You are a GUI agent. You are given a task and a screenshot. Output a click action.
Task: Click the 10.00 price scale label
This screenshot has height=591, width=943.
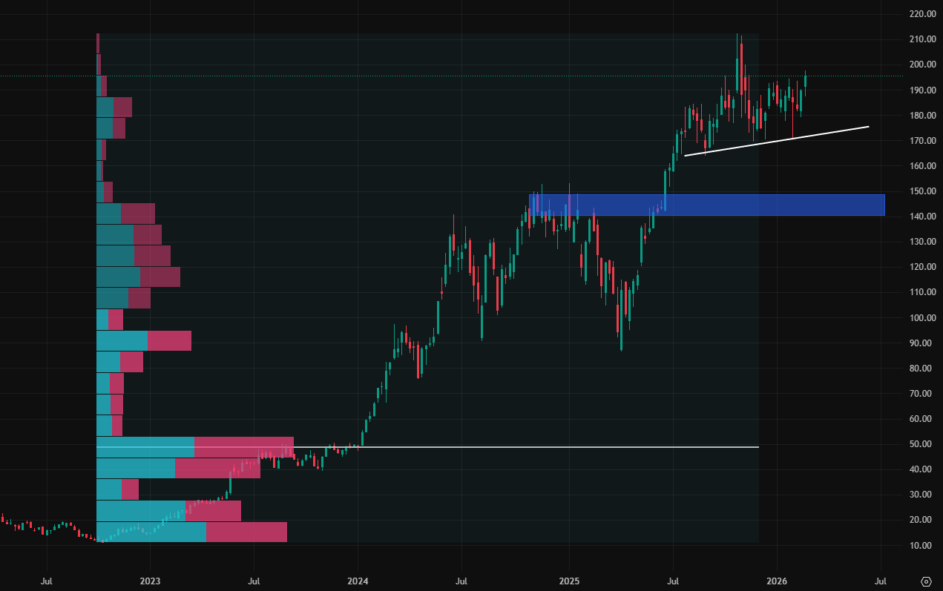pos(923,546)
